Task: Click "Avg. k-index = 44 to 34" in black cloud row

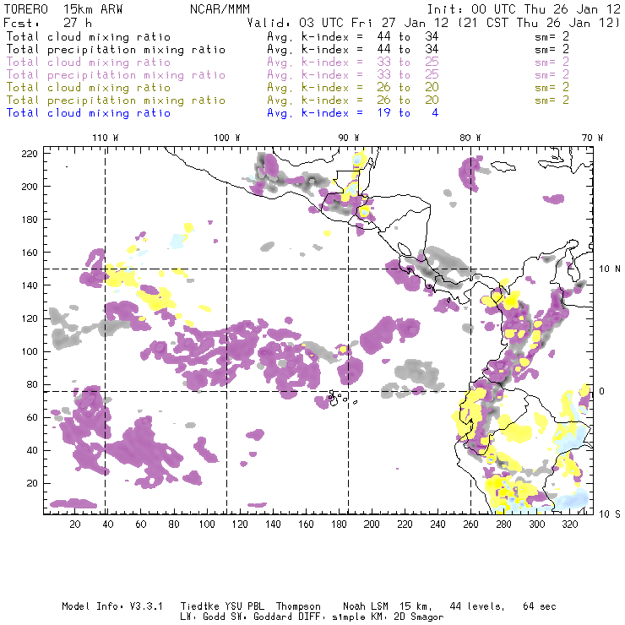Action: click(x=353, y=37)
